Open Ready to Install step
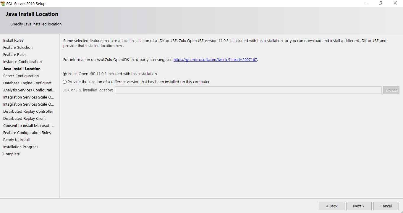 (x=17, y=140)
